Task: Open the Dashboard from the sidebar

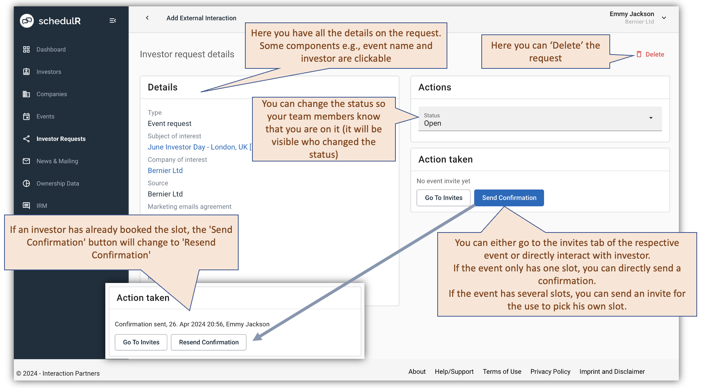Action: [51, 49]
